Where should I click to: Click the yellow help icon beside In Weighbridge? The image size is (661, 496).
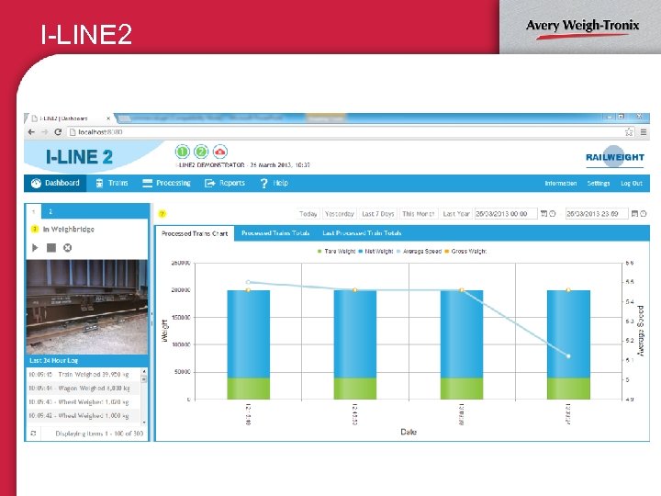pos(35,229)
